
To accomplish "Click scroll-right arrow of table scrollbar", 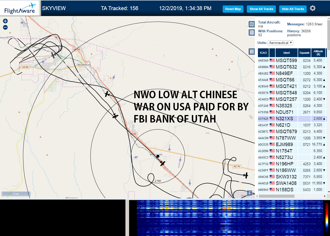I will [x=325, y=196].
